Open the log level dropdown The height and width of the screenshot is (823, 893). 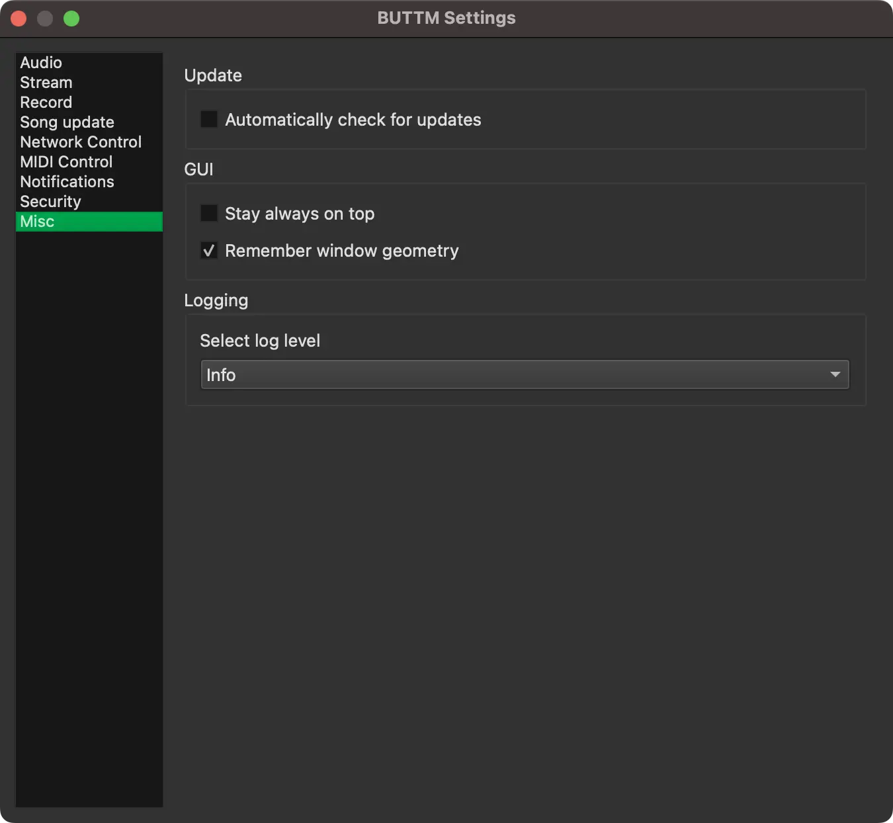coord(524,374)
